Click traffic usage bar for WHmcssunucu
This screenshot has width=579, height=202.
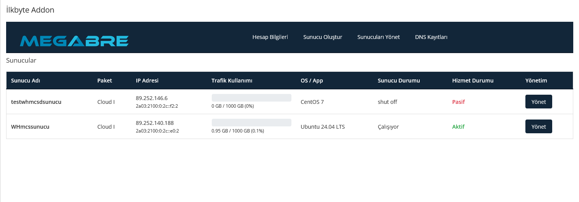251,123
